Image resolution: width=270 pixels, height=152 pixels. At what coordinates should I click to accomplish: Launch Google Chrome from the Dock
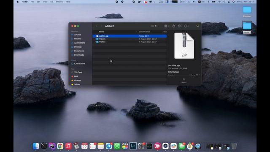pos(60,146)
